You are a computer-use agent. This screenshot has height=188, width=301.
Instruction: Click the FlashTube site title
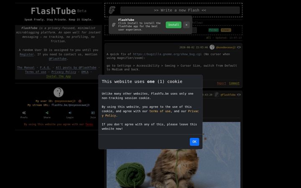coord(54,11)
